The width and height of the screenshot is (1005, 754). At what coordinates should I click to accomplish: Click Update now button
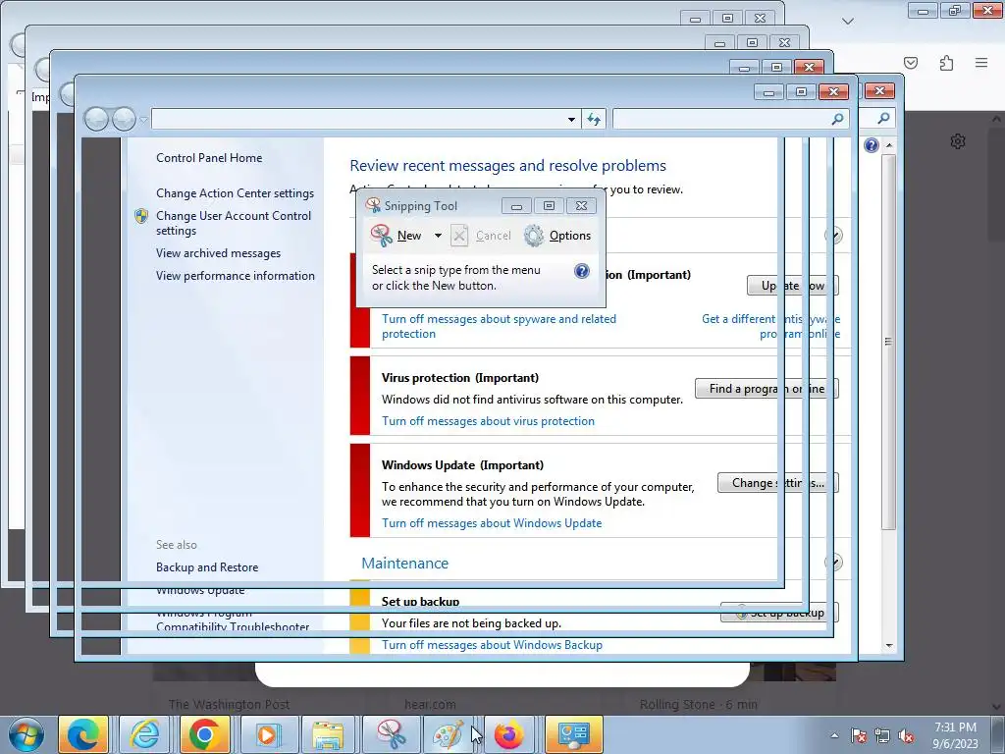coord(793,286)
